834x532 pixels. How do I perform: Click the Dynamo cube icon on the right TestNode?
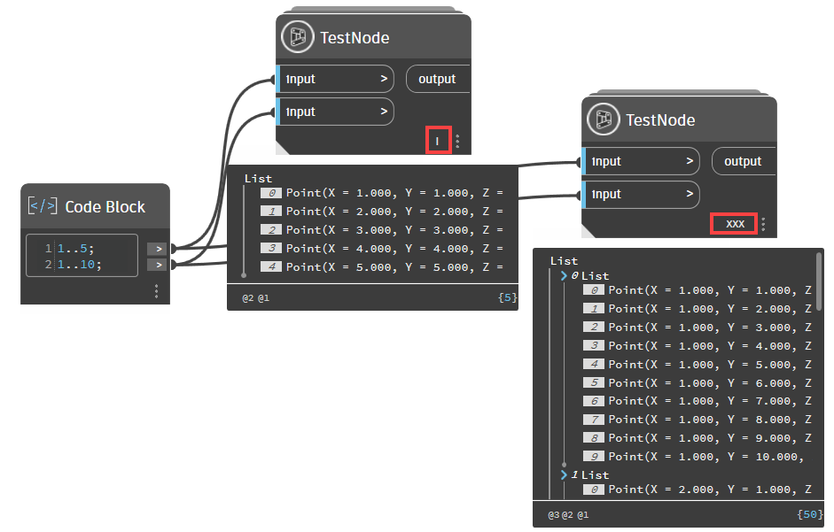click(x=603, y=120)
